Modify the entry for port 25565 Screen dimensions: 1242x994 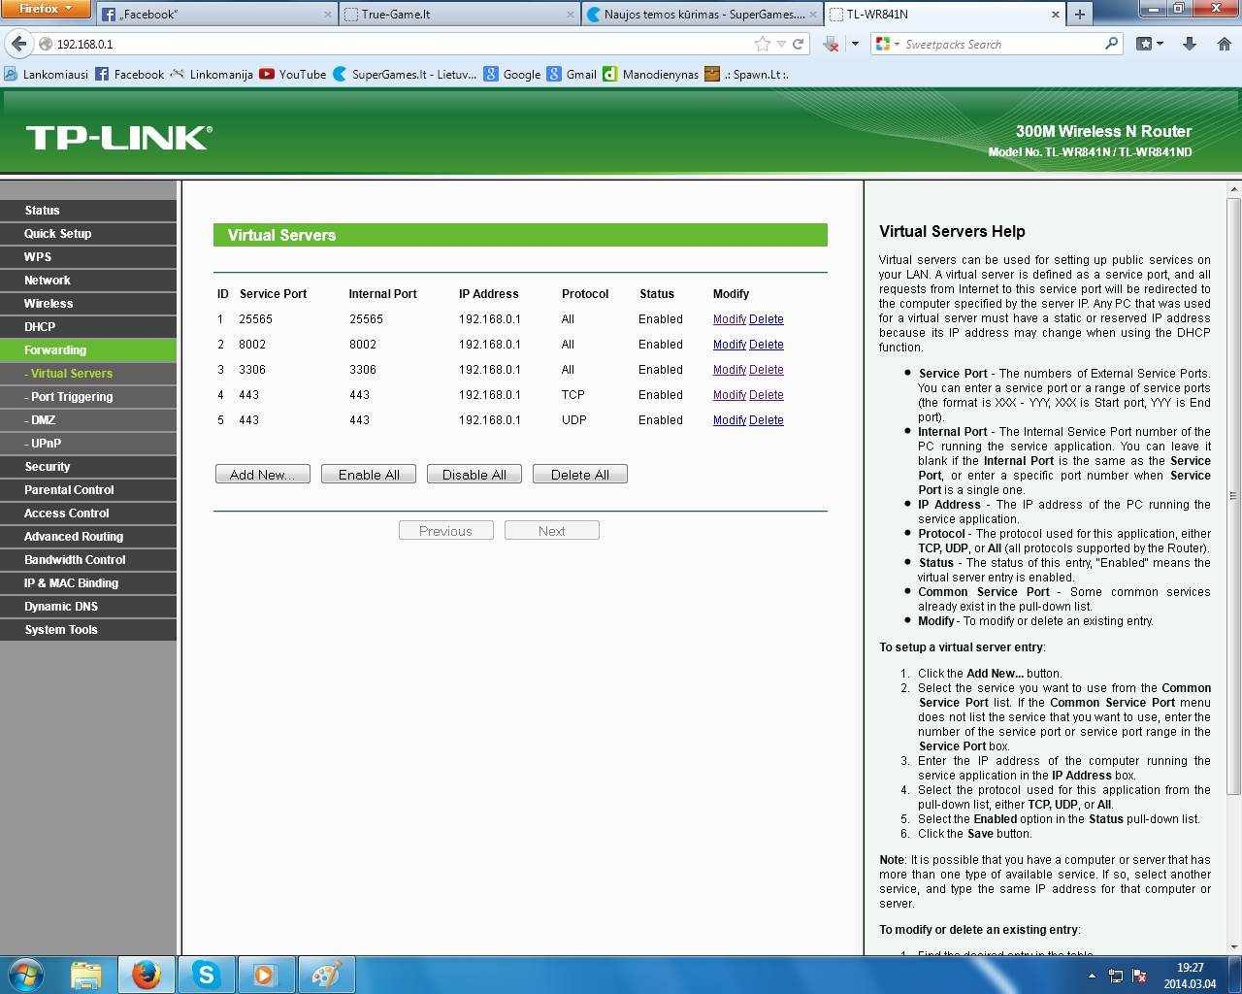pyautogui.click(x=730, y=319)
